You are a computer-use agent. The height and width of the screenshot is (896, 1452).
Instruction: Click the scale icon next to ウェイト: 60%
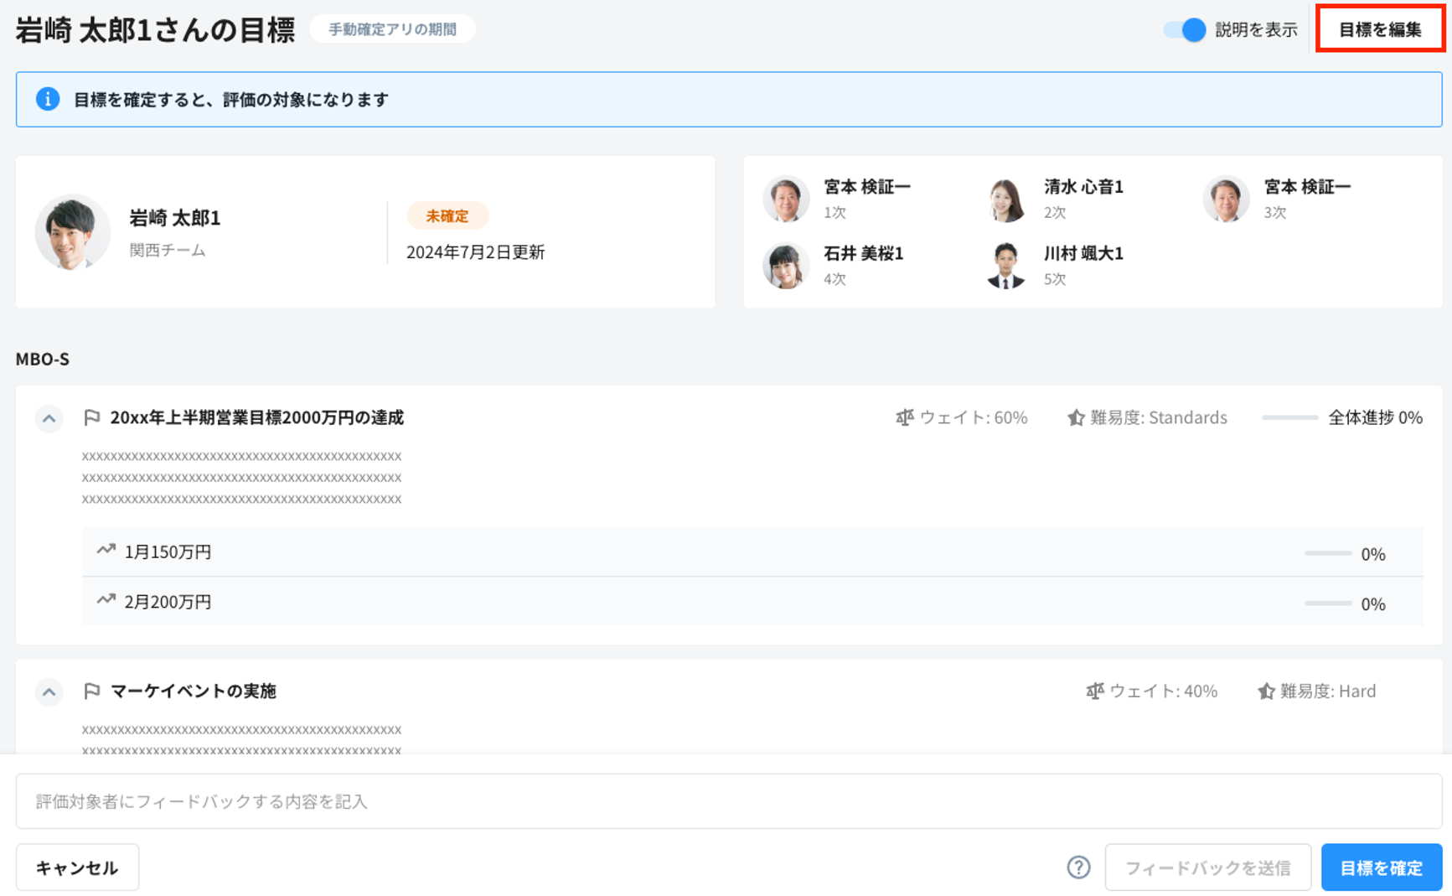(x=904, y=417)
